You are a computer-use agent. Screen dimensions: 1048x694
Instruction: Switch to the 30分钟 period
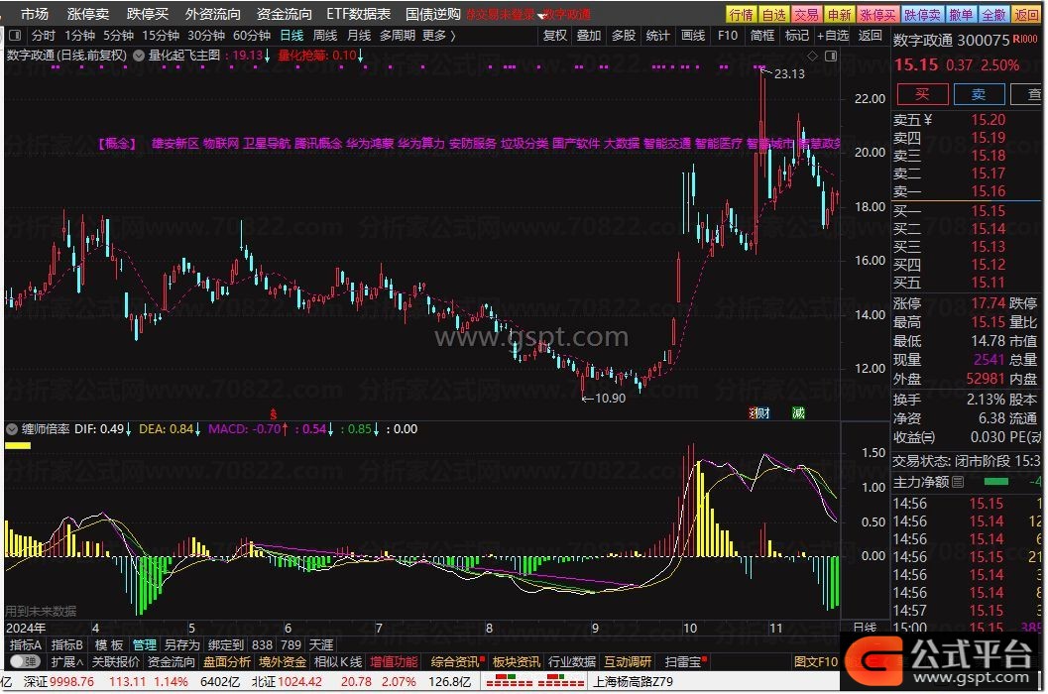(x=206, y=36)
